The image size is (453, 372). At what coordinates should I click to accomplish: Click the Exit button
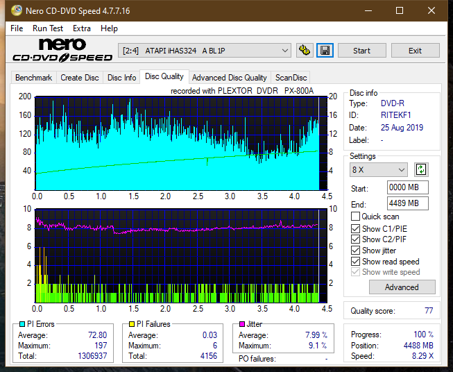pos(415,51)
